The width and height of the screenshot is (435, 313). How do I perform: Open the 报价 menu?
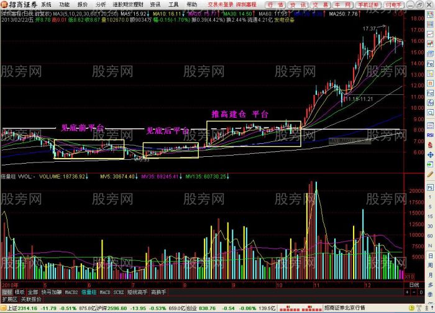coord(83,5)
